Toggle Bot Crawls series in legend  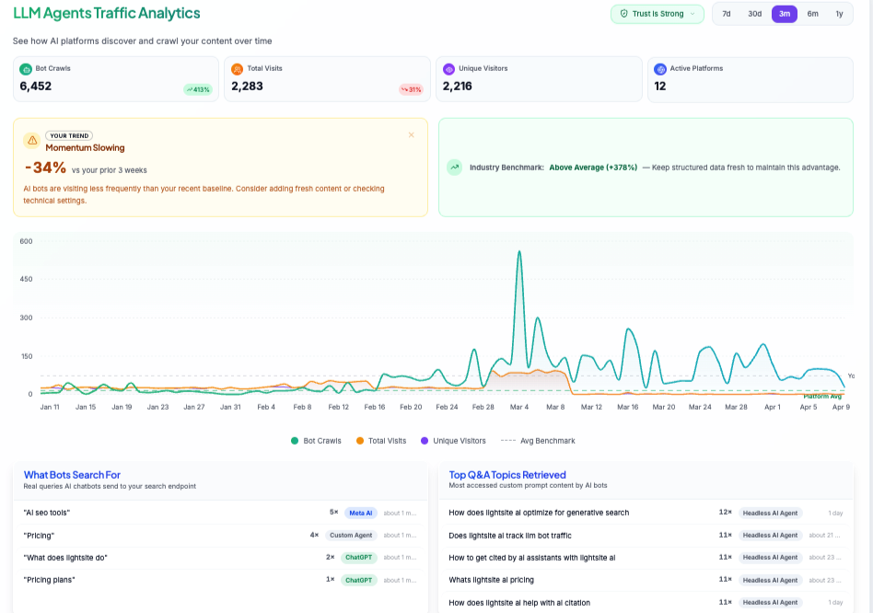(316, 441)
